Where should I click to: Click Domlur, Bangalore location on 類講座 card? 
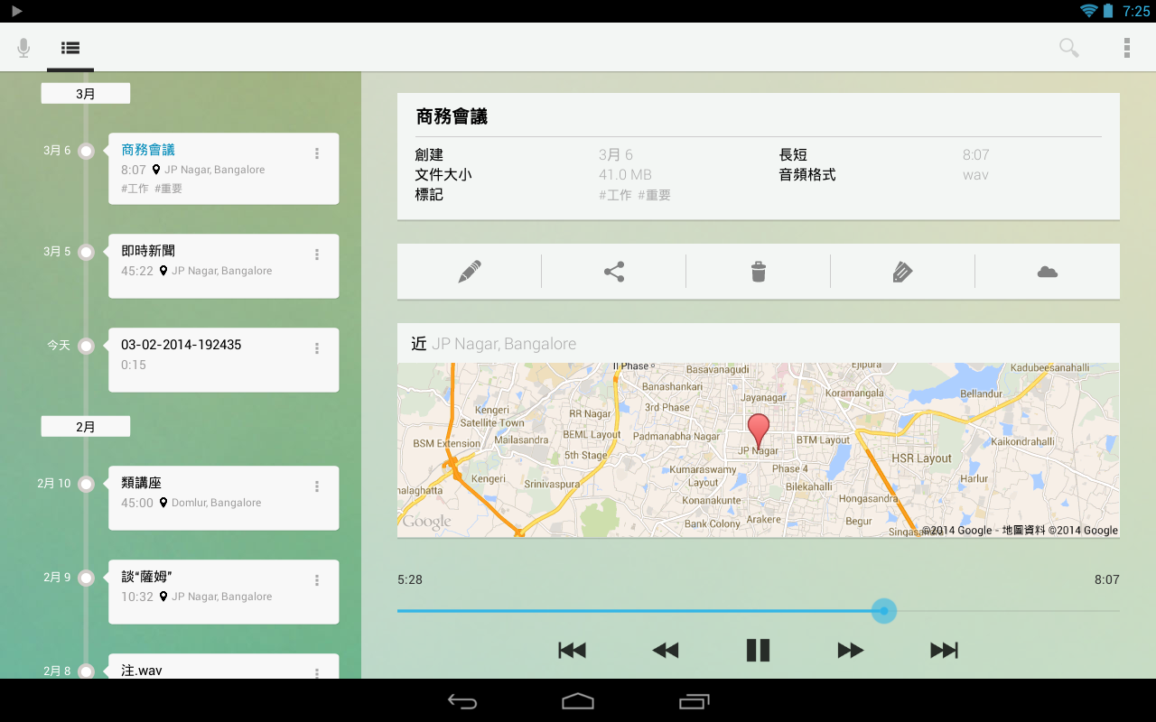point(217,503)
